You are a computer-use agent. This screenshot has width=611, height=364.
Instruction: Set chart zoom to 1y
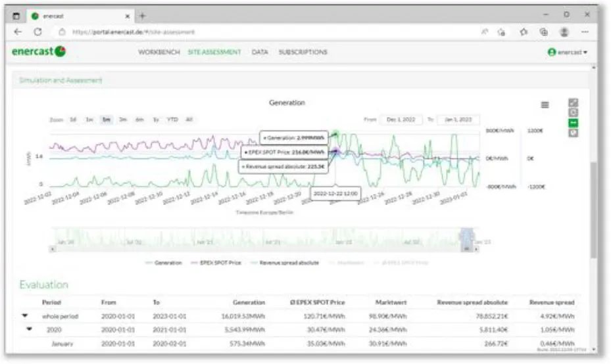click(x=156, y=120)
